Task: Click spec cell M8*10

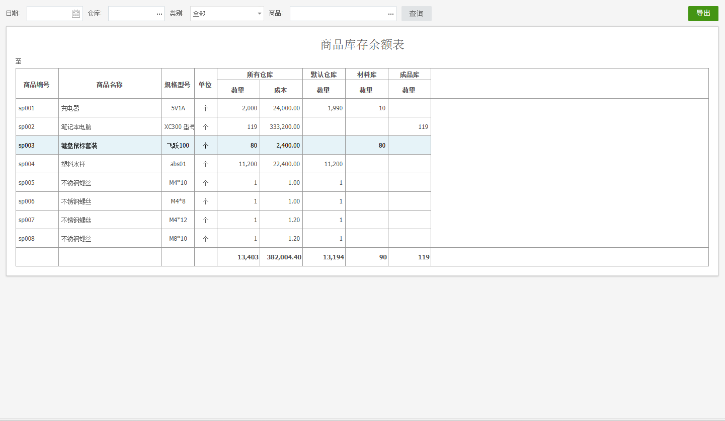Action: coord(178,239)
